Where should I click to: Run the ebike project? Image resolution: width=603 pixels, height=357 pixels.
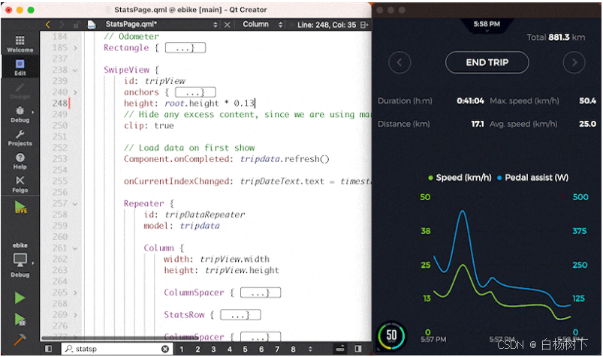[x=20, y=298]
